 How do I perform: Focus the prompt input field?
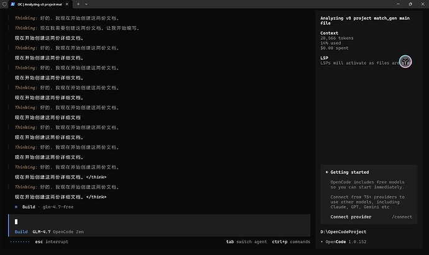[160, 221]
